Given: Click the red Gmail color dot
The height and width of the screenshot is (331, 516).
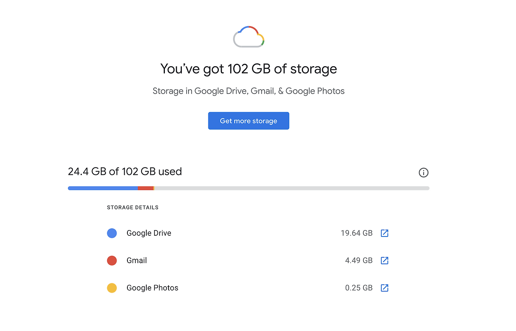Looking at the screenshot, I should click(x=112, y=260).
